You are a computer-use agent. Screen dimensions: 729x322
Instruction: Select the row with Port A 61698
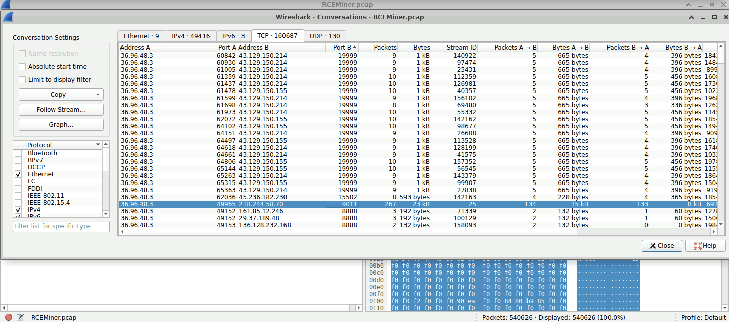(x=418, y=105)
